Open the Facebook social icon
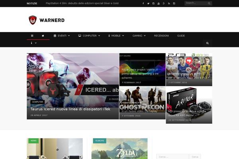 143,3
